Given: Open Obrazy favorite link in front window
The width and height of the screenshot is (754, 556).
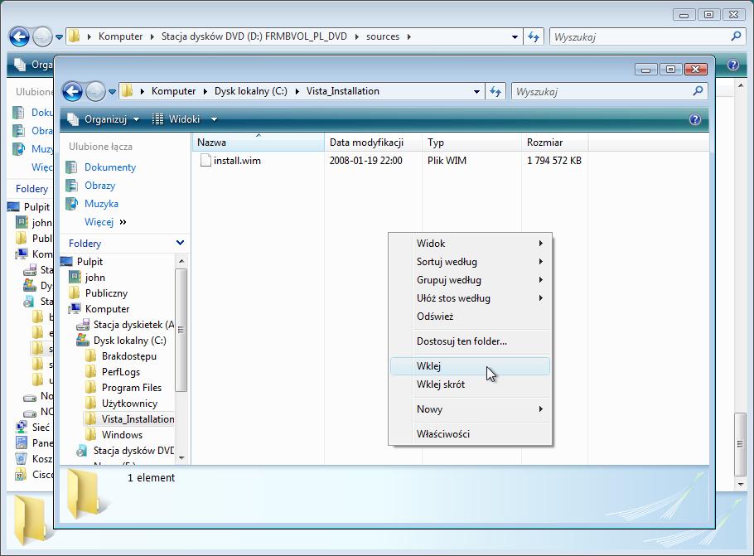Looking at the screenshot, I should (99, 185).
